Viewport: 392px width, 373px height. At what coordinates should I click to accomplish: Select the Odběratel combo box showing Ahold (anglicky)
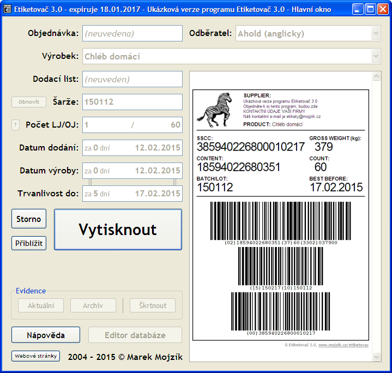coord(308,33)
